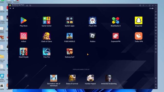Launch Clash Royale
Image resolution: width=164 pixels, height=92 pixels.
(24, 52)
